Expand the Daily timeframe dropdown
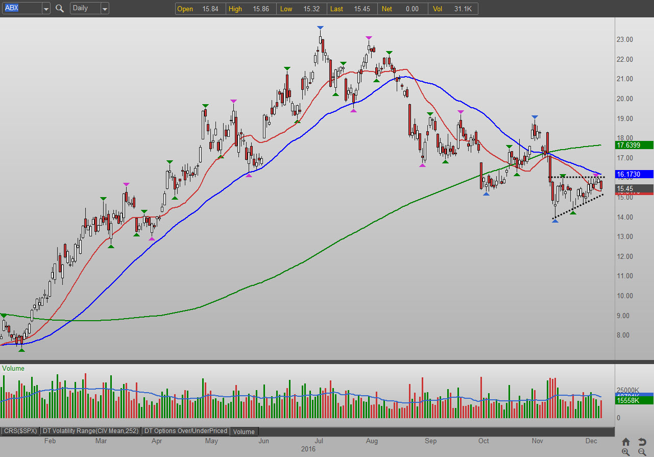Image resolution: width=654 pixels, height=457 pixels. [x=104, y=9]
